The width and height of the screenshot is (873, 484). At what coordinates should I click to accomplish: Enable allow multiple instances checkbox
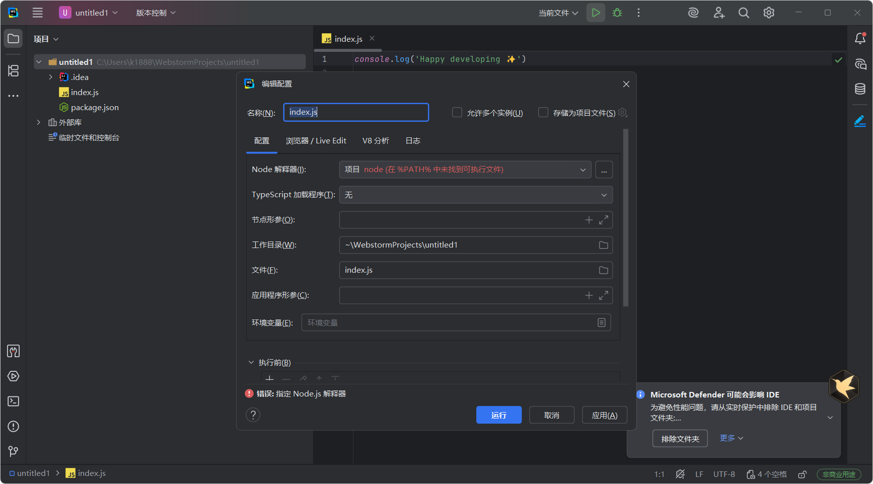457,112
